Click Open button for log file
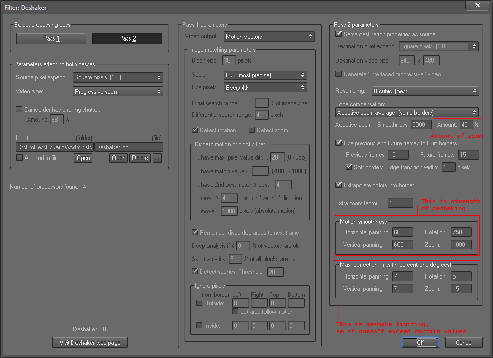Viewport: 493px width, 358px height. tap(119, 158)
